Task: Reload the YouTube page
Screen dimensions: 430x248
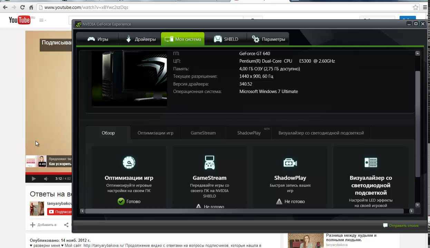Action: (x=23, y=7)
